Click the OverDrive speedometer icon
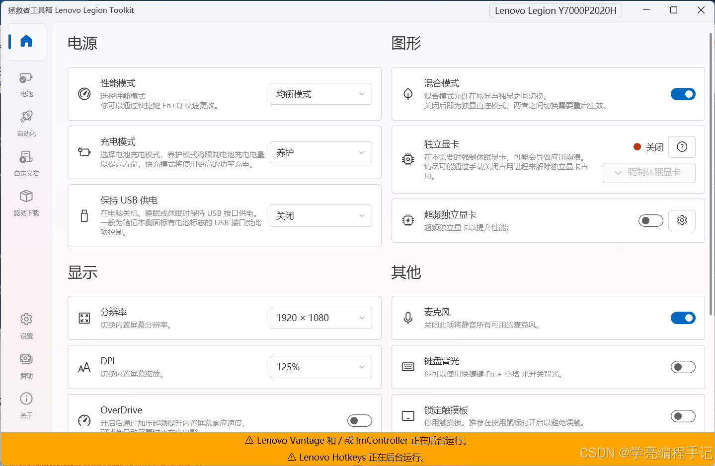This screenshot has height=466, width=715. tap(84, 420)
